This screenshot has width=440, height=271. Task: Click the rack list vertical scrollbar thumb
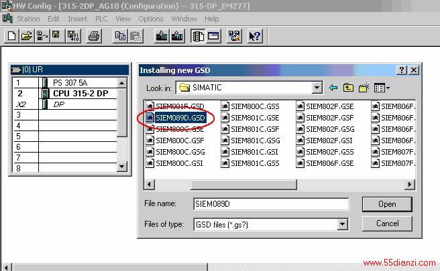pos(122,112)
